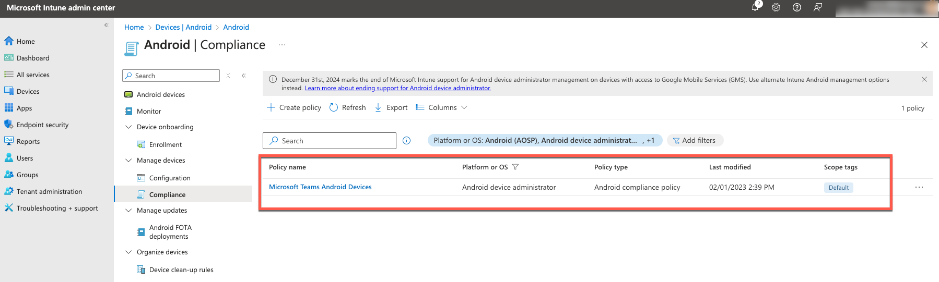Collapse the Manage updates section
This screenshot has height=282, width=939.
[128, 211]
